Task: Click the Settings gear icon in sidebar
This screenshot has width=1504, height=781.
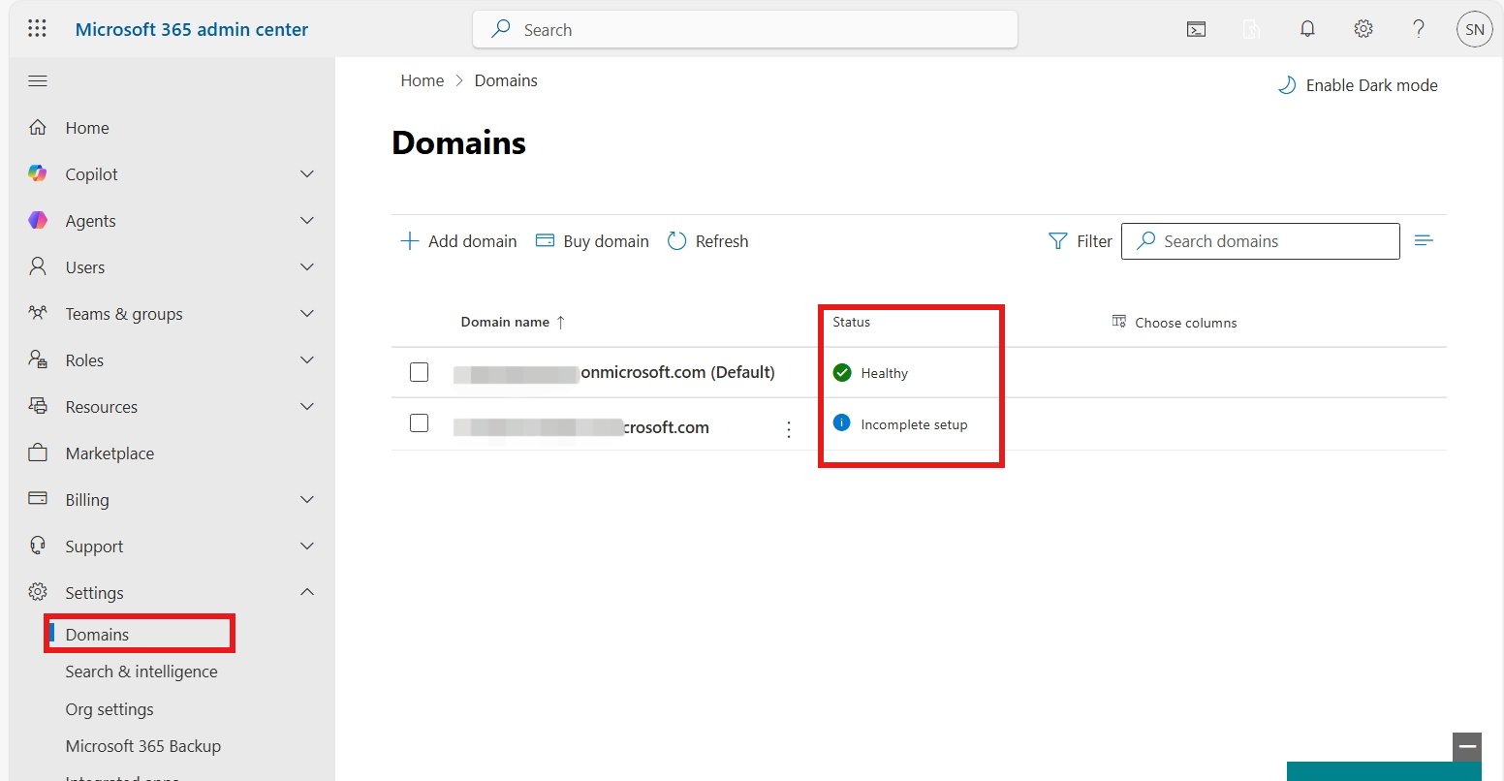Action: click(x=38, y=592)
